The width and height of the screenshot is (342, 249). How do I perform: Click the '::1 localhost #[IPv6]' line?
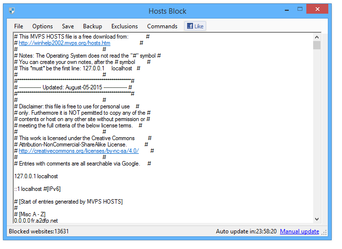pos(38,189)
